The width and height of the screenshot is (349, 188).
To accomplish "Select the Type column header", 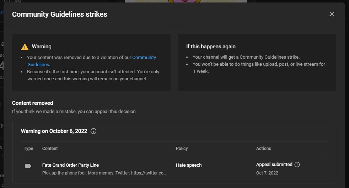I will pyautogui.click(x=28, y=149).
